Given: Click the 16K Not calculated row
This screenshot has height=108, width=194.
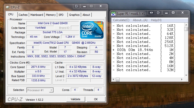Looking at the screenshot, I should (x=144, y=26).
